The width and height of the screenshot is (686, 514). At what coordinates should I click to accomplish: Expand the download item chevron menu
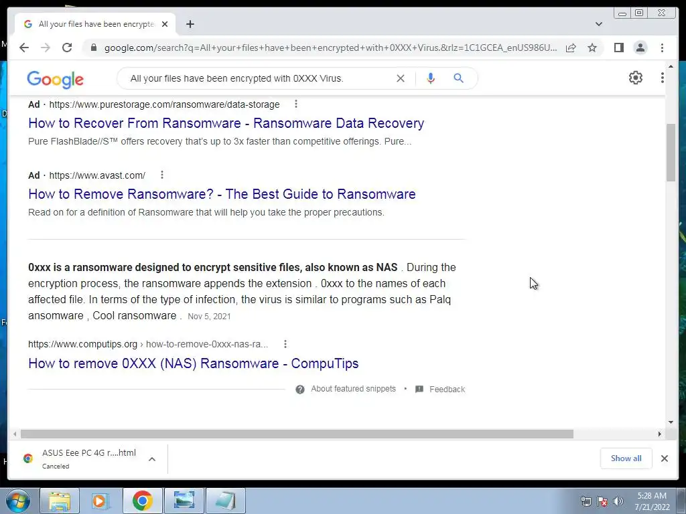(x=152, y=459)
